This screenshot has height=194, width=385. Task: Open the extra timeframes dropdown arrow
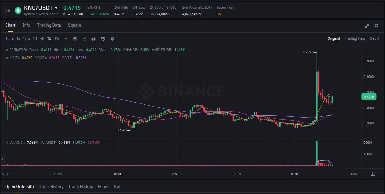(x=65, y=38)
